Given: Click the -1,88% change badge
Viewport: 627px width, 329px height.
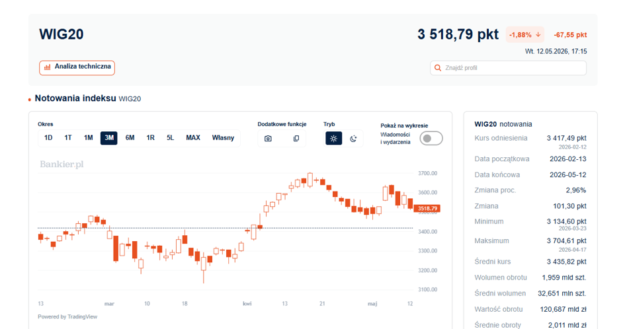Looking at the screenshot, I should (524, 35).
